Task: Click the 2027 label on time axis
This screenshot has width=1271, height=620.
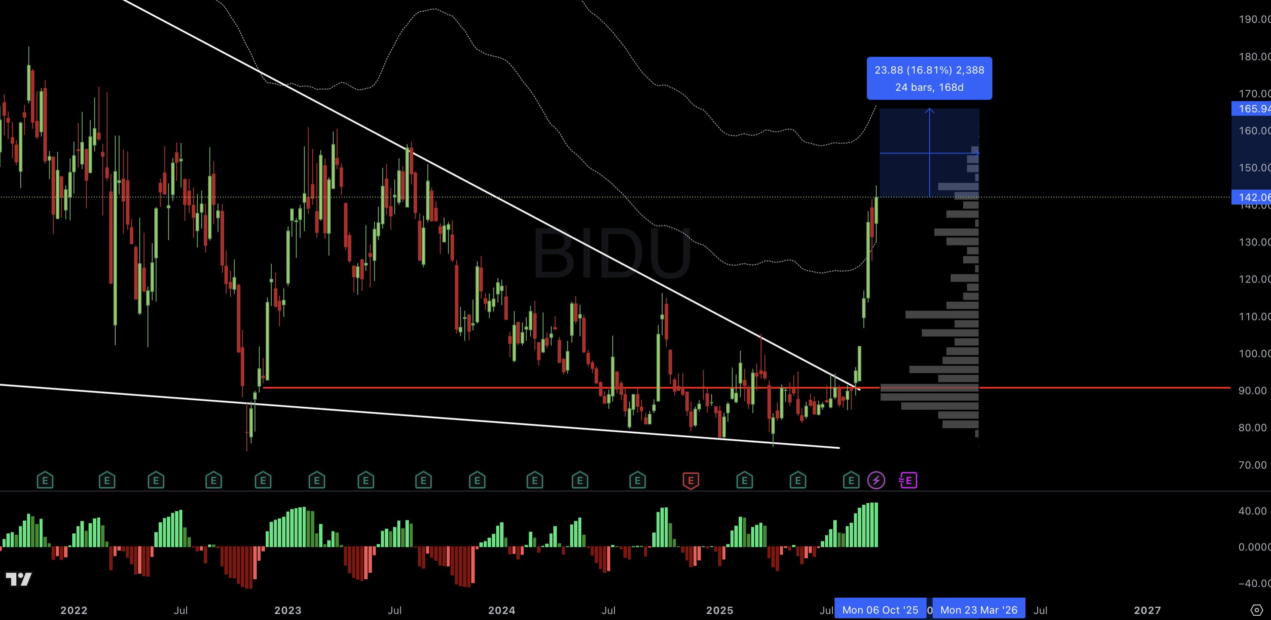Action: coord(1147,610)
